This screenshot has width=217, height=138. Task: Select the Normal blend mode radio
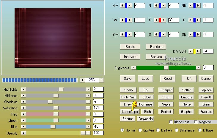122,130
